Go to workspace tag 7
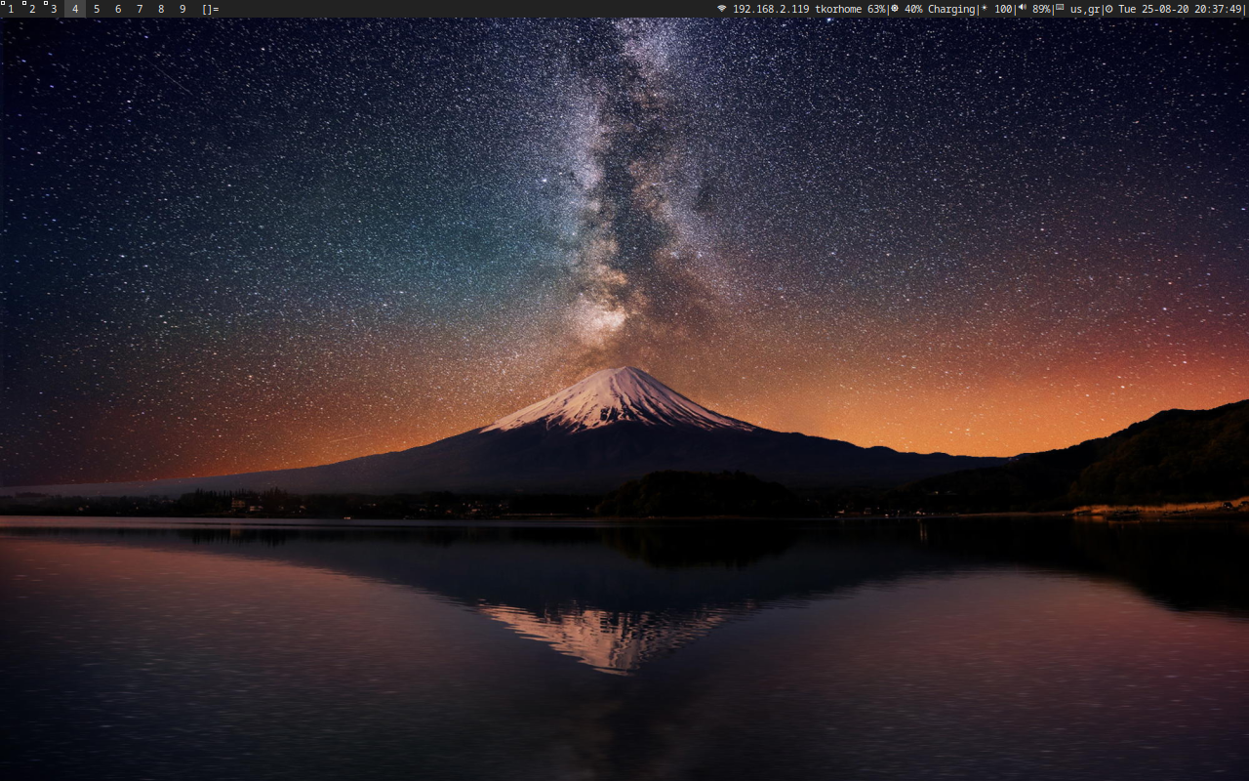The image size is (1249, 781). pyautogui.click(x=140, y=9)
